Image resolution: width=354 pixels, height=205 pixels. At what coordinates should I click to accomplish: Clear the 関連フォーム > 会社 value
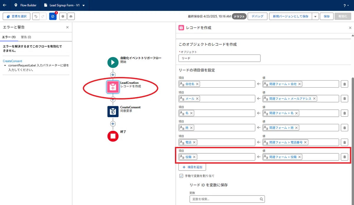(x=300, y=84)
